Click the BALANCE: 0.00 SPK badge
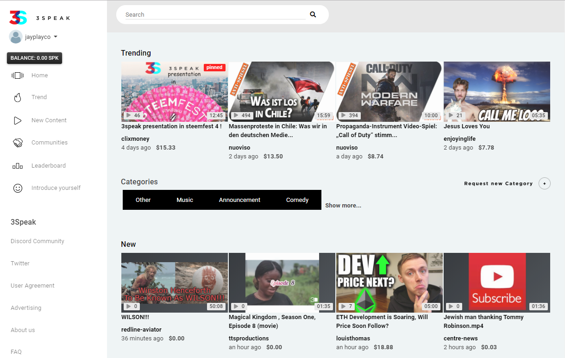 [35, 58]
